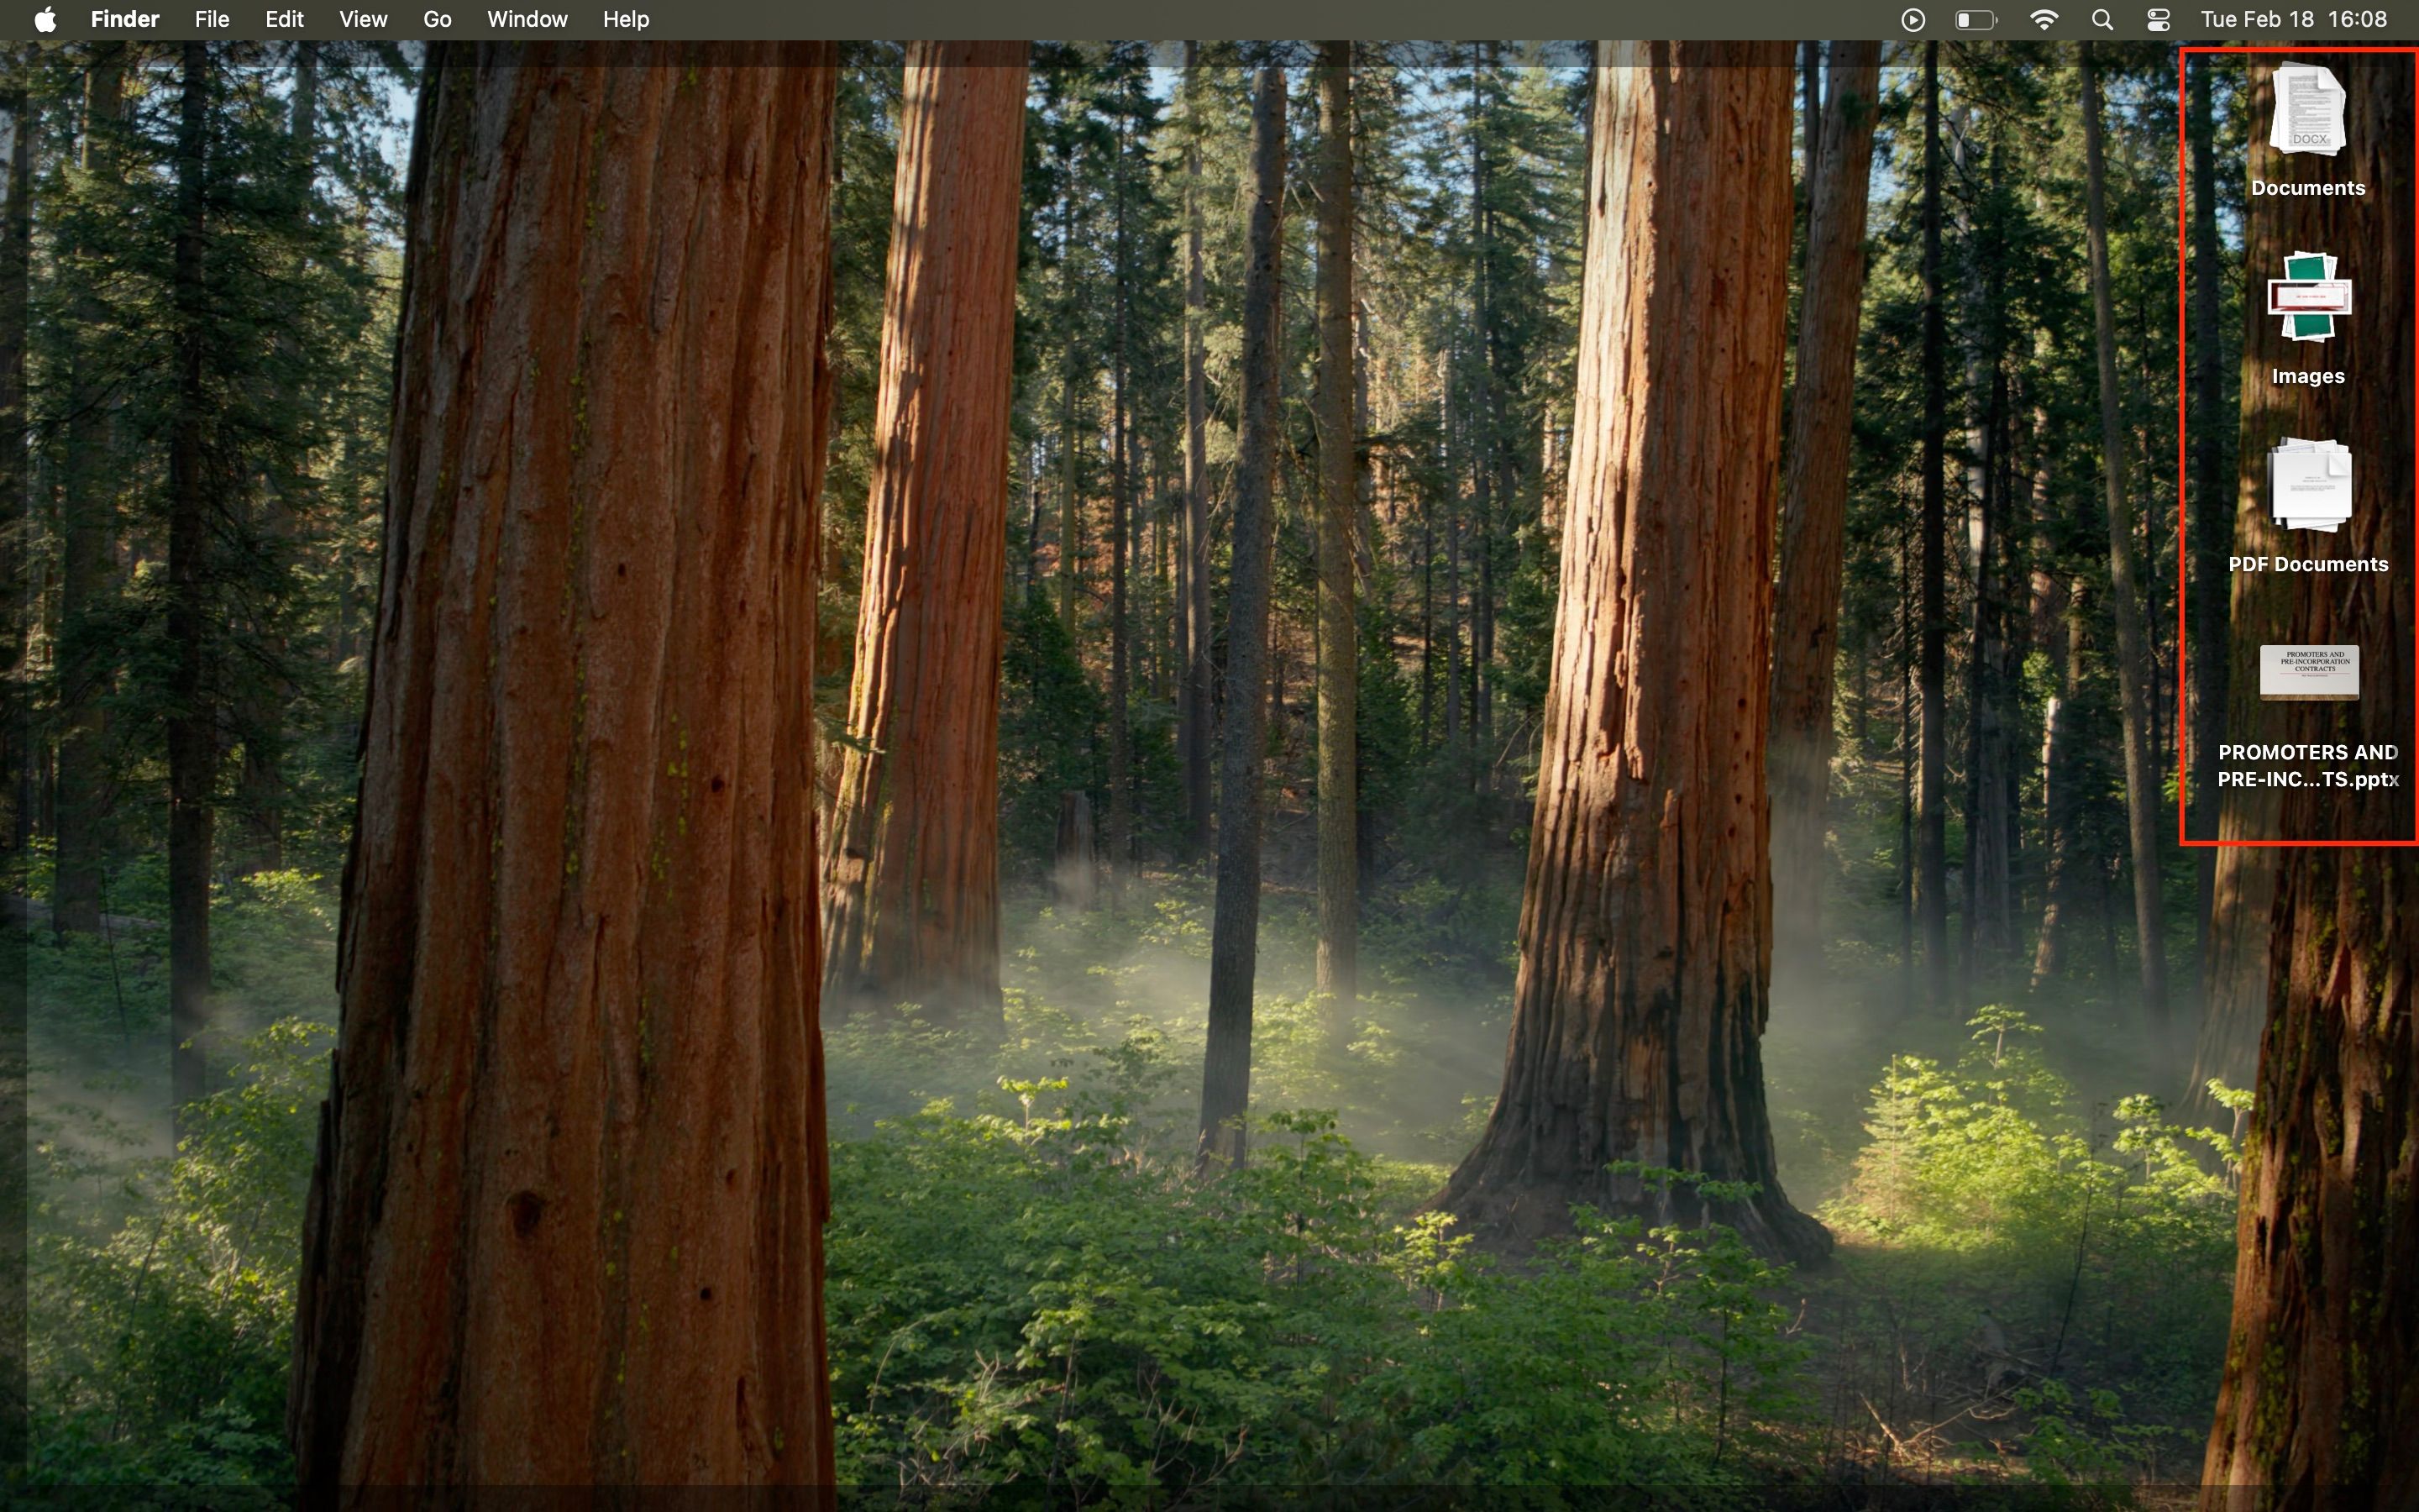The height and width of the screenshot is (1512, 2419).
Task: Open the Help menu
Action: [x=624, y=18]
